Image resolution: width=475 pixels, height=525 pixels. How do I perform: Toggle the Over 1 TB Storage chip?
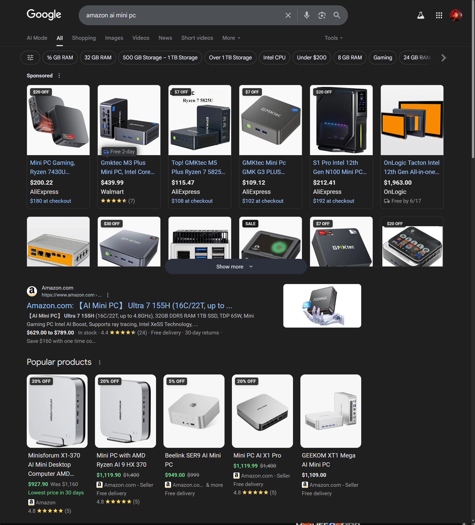click(x=230, y=58)
